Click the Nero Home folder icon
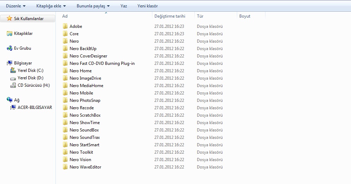This screenshot has width=351, height=184. tap(65, 70)
